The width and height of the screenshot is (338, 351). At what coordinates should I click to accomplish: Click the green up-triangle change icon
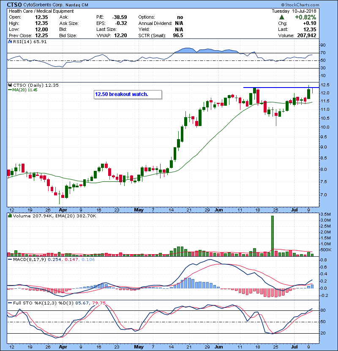coord(282,17)
